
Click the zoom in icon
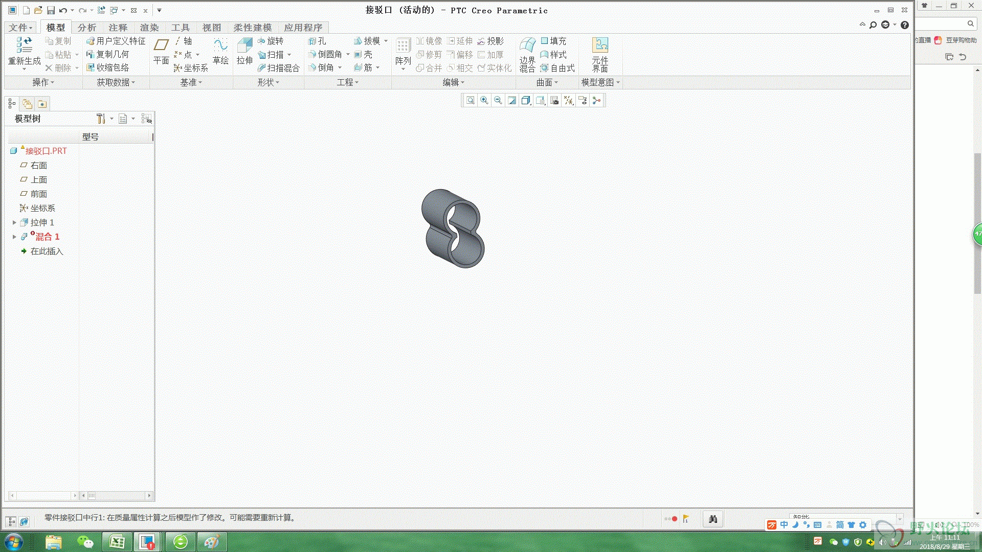coord(484,101)
